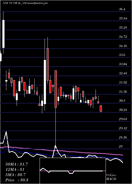Click the 28 price axis label

[x=121, y=146]
